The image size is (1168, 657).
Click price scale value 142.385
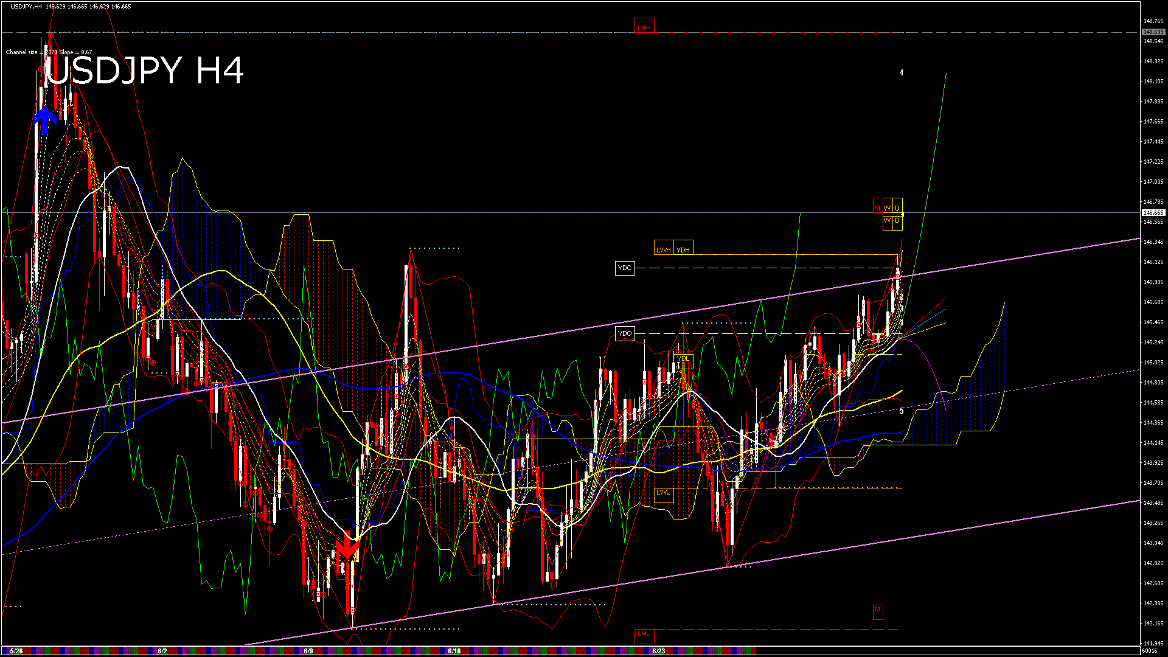coord(1153,603)
